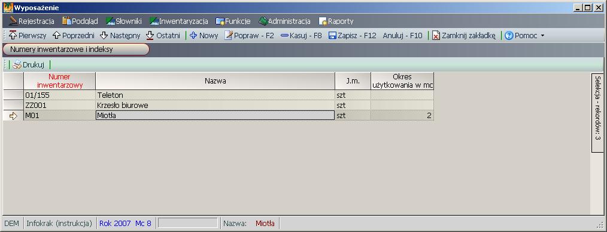Open the Rejestracja menu
The image size is (607, 232).
[x=31, y=21]
